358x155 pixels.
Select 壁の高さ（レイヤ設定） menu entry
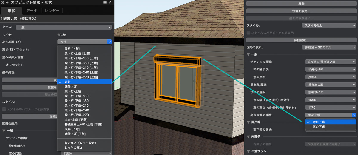coord(80,143)
